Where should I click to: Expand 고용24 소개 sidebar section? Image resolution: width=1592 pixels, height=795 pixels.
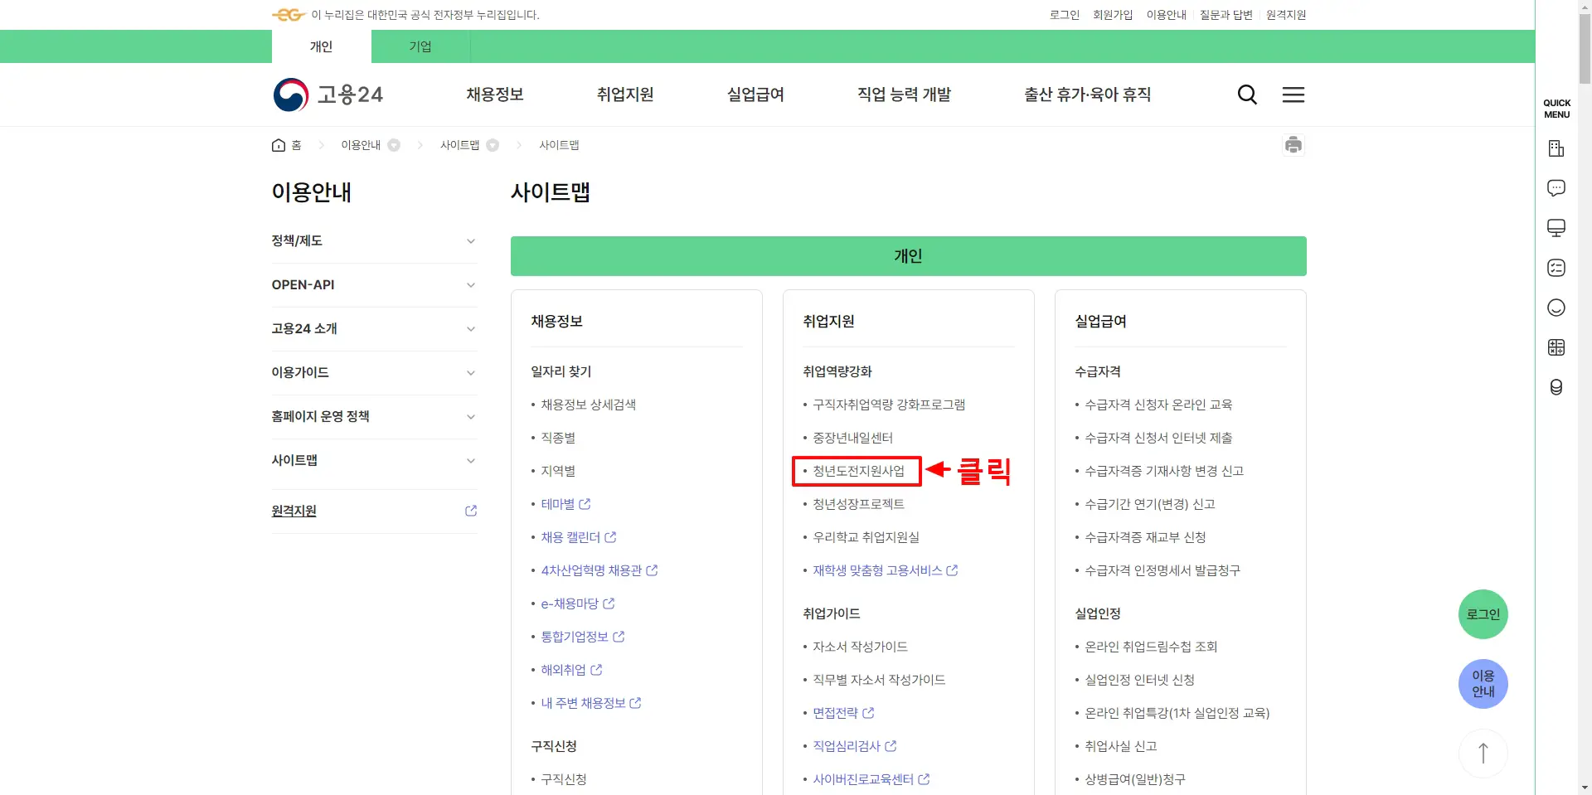[x=375, y=329]
